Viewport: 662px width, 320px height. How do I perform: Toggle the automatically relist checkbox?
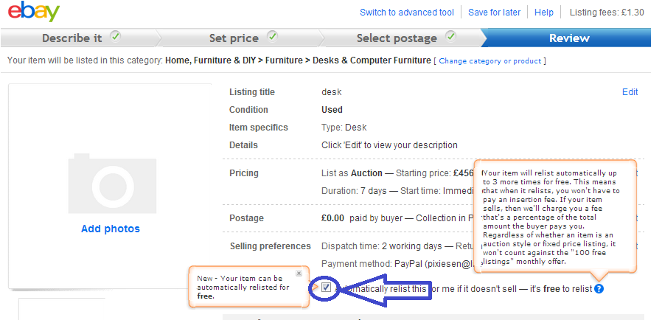(327, 288)
